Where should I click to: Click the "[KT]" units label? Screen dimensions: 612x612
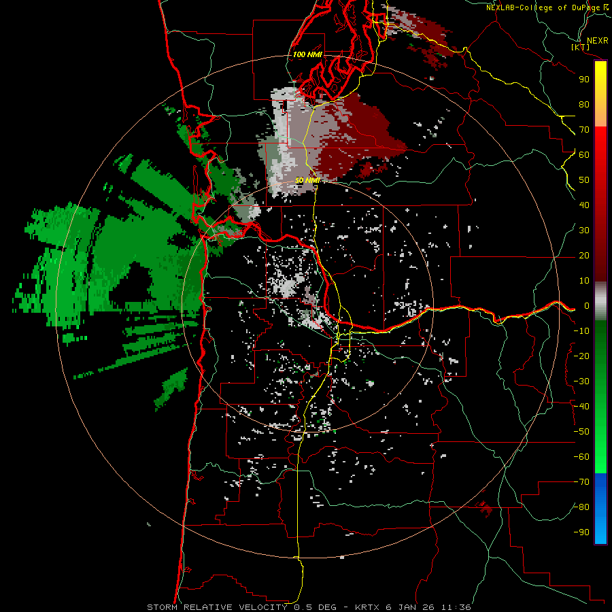pyautogui.click(x=581, y=47)
